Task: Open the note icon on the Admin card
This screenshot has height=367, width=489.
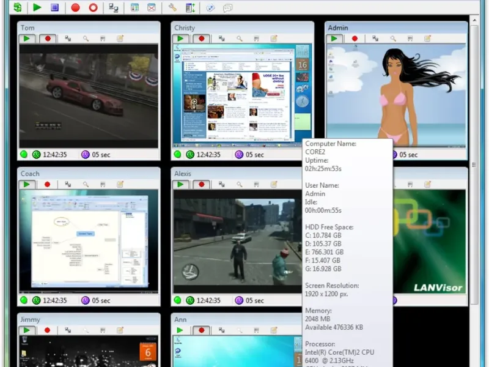Action: pos(427,39)
